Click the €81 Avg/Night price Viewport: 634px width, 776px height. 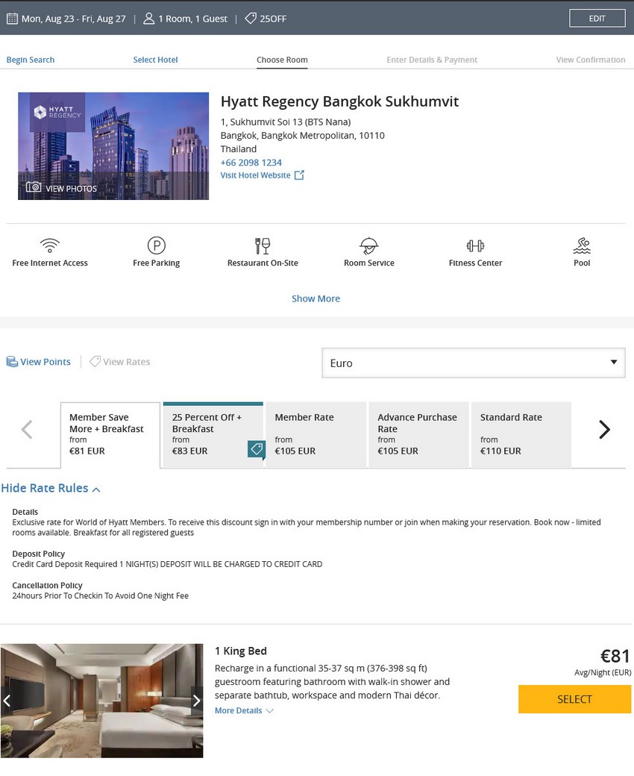[615, 656]
